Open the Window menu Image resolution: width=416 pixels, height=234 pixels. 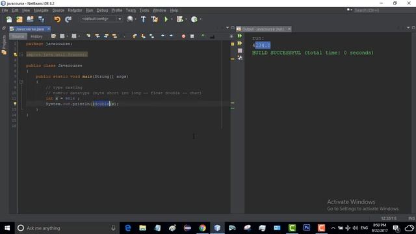pyautogui.click(x=159, y=10)
